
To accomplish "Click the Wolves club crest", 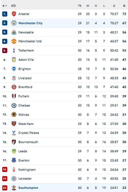I will click(14, 115).
